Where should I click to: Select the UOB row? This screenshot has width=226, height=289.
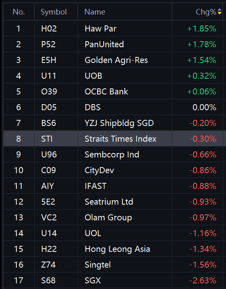tap(113, 76)
